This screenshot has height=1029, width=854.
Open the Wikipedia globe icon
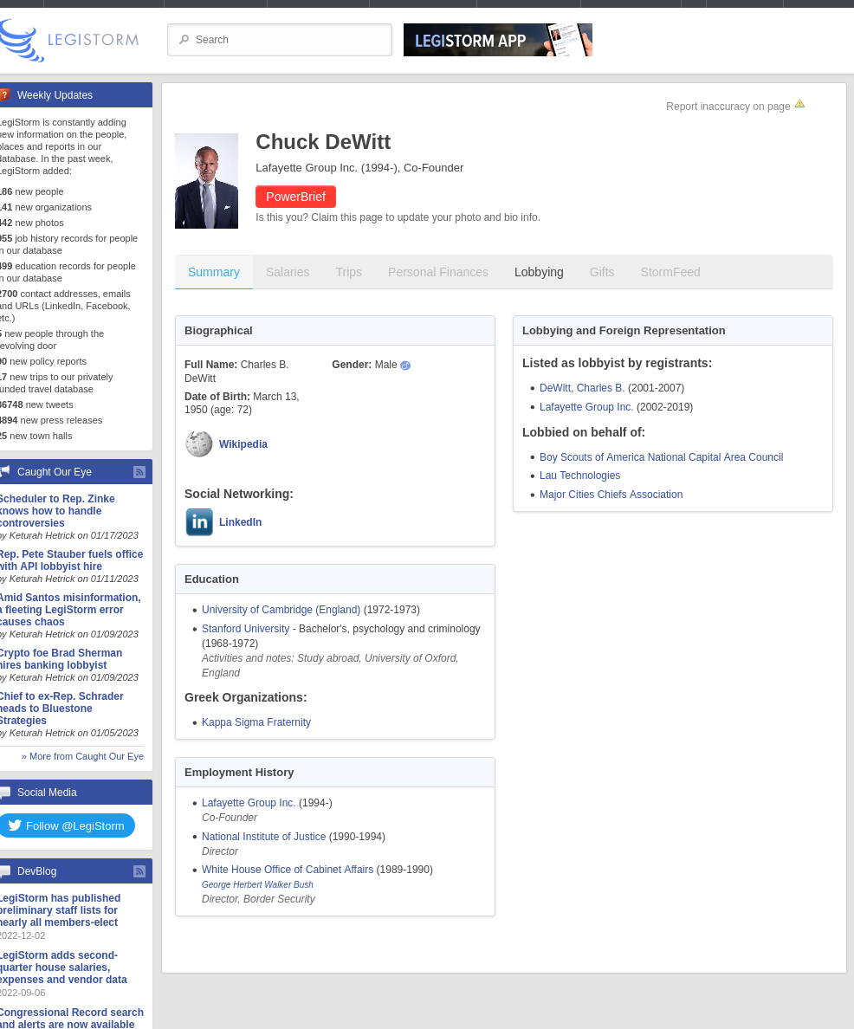click(199, 444)
